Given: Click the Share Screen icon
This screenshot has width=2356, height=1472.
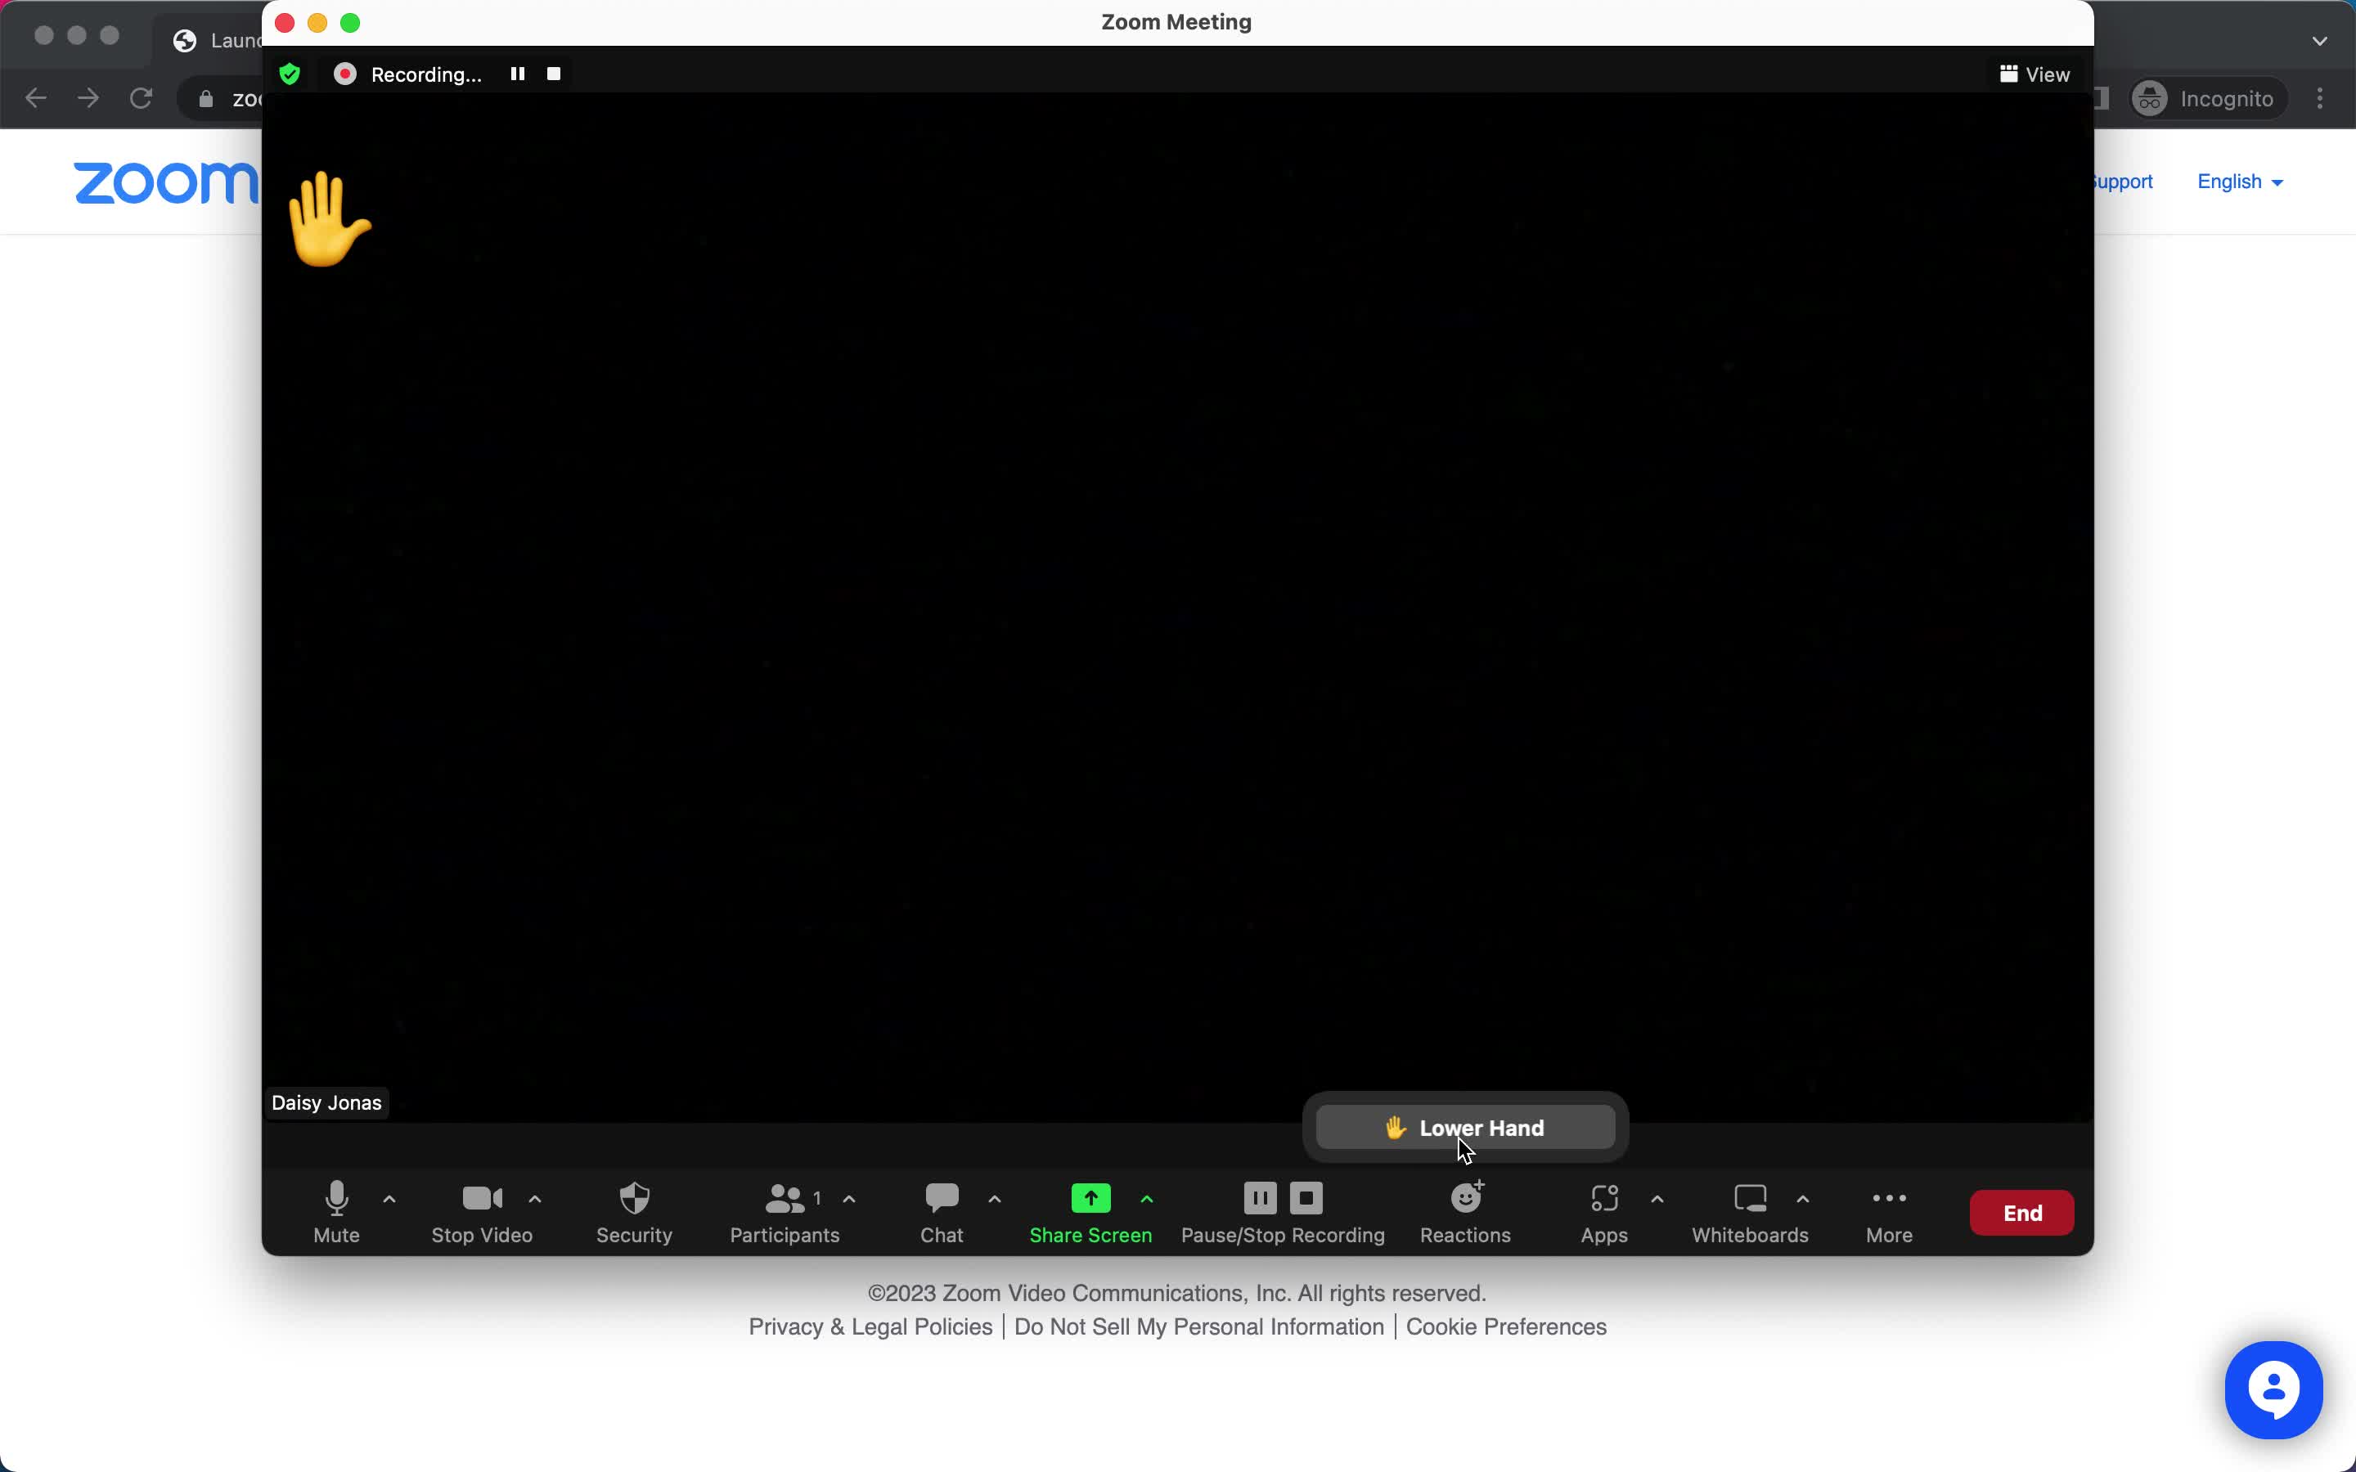Looking at the screenshot, I should pos(1090,1197).
